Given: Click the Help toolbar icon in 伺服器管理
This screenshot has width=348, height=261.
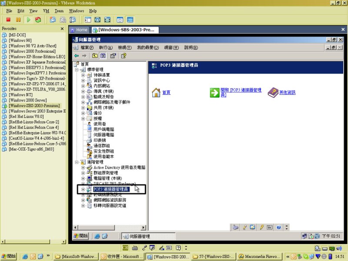Looking at the screenshot, I should (124, 56).
